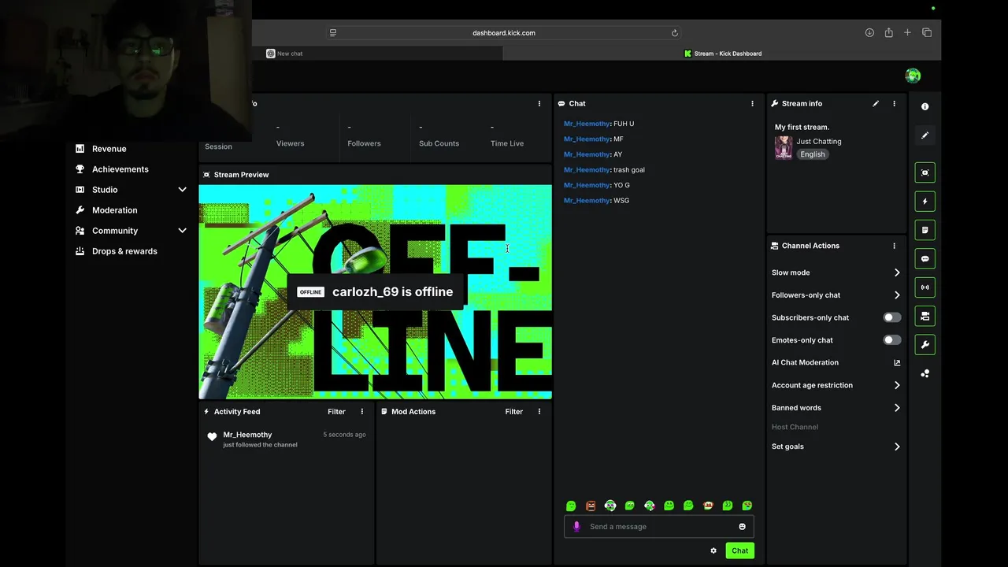1008x567 pixels.
Task: Click Mr_Heemothy name on FUH U message
Action: pyautogui.click(x=587, y=124)
